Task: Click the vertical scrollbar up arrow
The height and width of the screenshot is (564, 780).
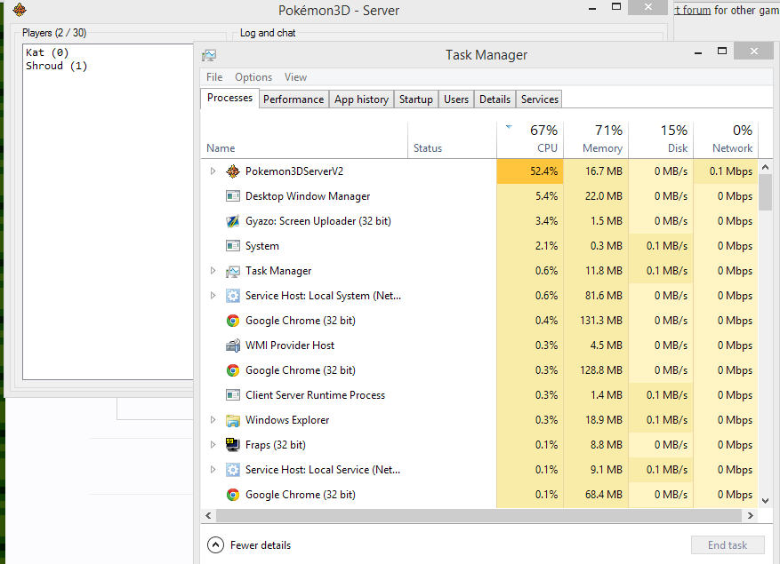Action: [x=765, y=168]
